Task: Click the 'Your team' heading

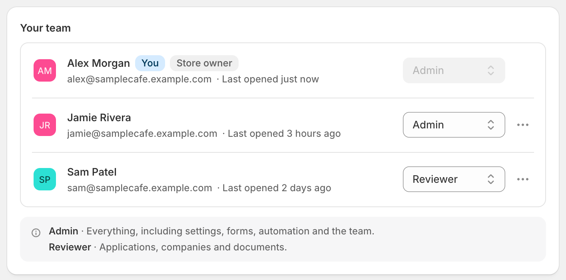Action: 46,28
